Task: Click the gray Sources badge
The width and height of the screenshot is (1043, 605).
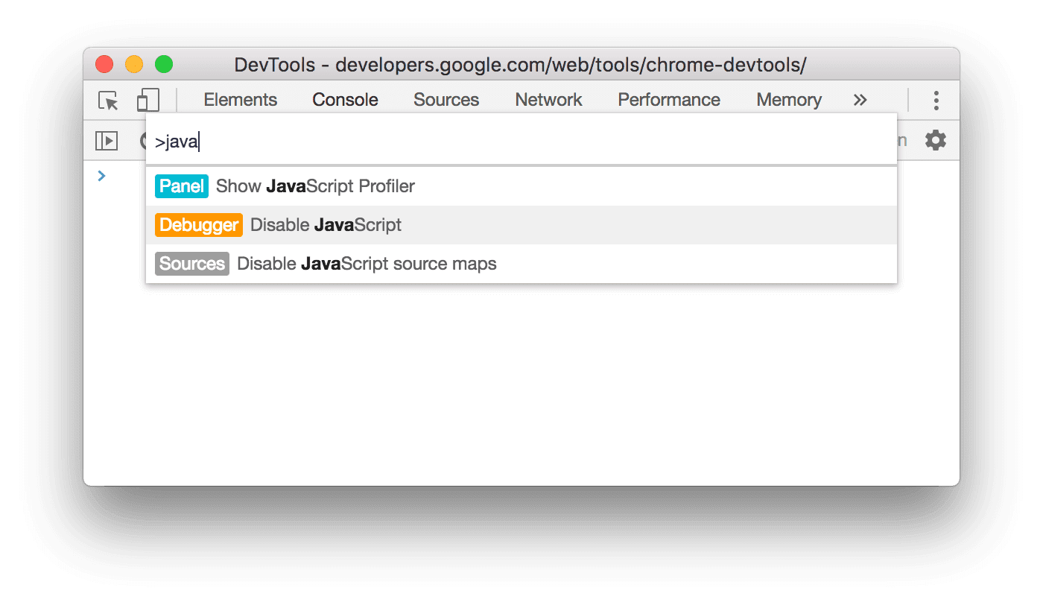Action: (191, 263)
